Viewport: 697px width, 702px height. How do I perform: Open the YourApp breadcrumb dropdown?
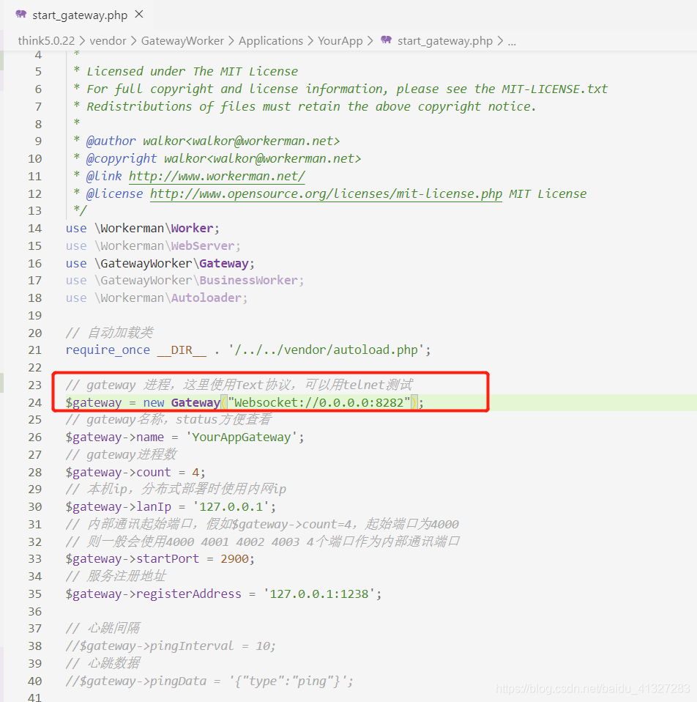(x=340, y=41)
